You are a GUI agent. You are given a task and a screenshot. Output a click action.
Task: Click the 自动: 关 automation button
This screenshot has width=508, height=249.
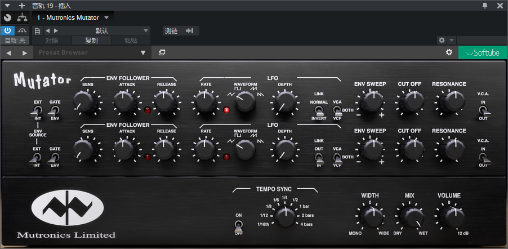15,41
